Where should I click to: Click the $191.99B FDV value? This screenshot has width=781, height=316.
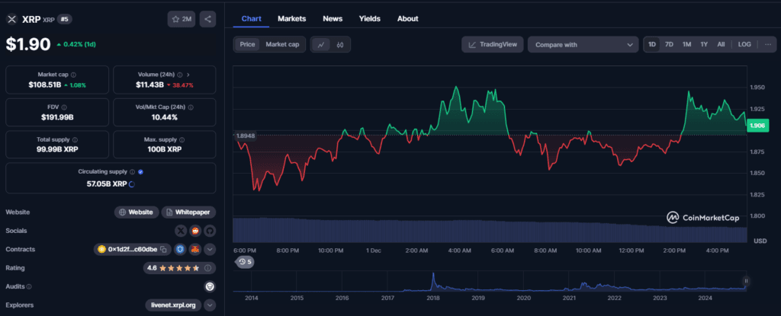[x=57, y=117]
